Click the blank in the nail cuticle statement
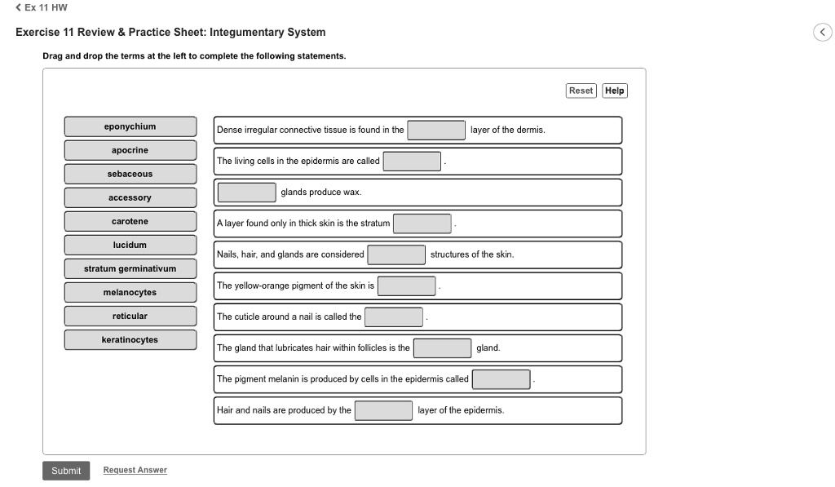Screen dimensions: 835x487 tap(394, 317)
